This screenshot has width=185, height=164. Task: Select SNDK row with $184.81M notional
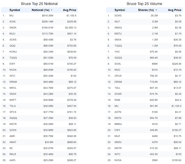click(39, 28)
